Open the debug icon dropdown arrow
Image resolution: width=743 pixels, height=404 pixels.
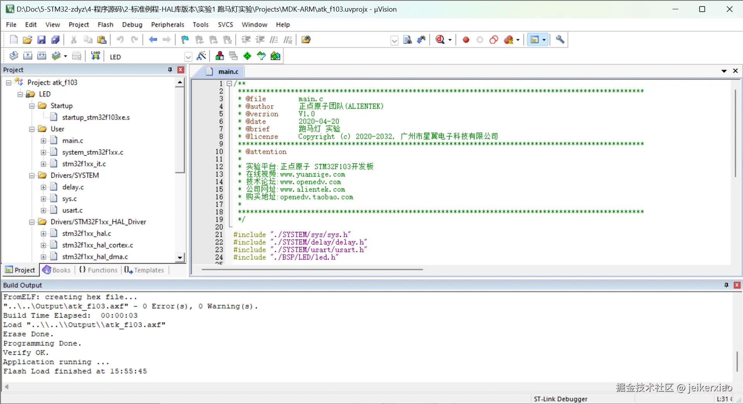click(x=450, y=40)
